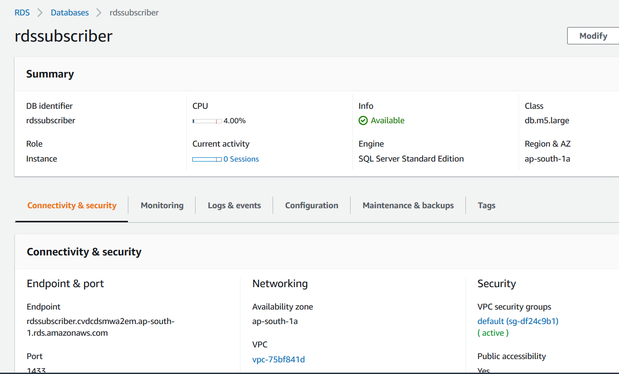Open the vpc-75bf841d VPC link
The width and height of the screenshot is (619, 374).
click(x=278, y=360)
